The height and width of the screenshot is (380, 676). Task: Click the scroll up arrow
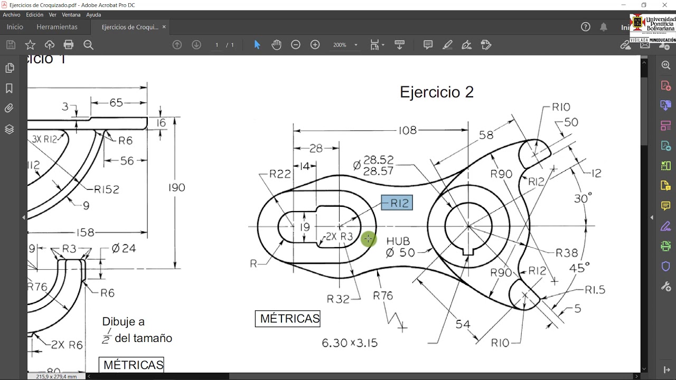[x=644, y=62]
